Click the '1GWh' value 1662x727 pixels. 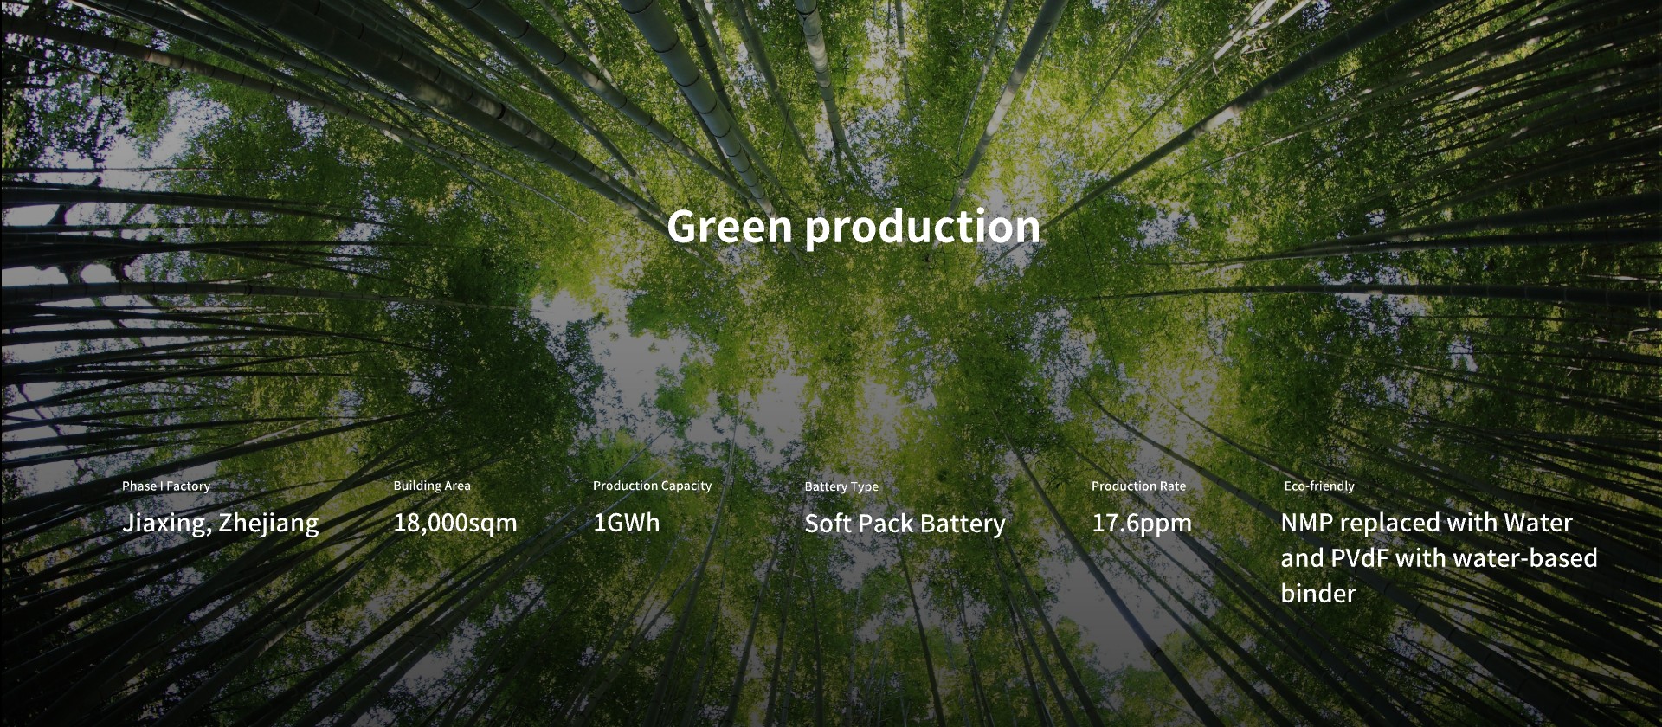[x=627, y=523]
